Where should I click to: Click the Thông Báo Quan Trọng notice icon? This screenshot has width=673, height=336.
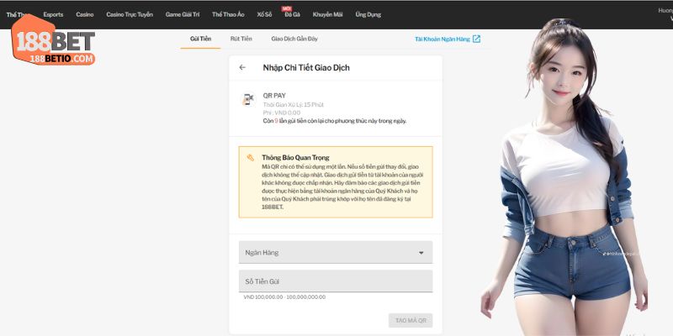(x=251, y=157)
